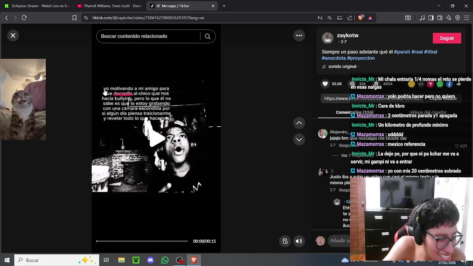Close the TikTok video viewer

click(x=13, y=35)
